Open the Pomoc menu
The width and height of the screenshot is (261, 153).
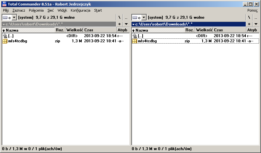click(x=252, y=10)
